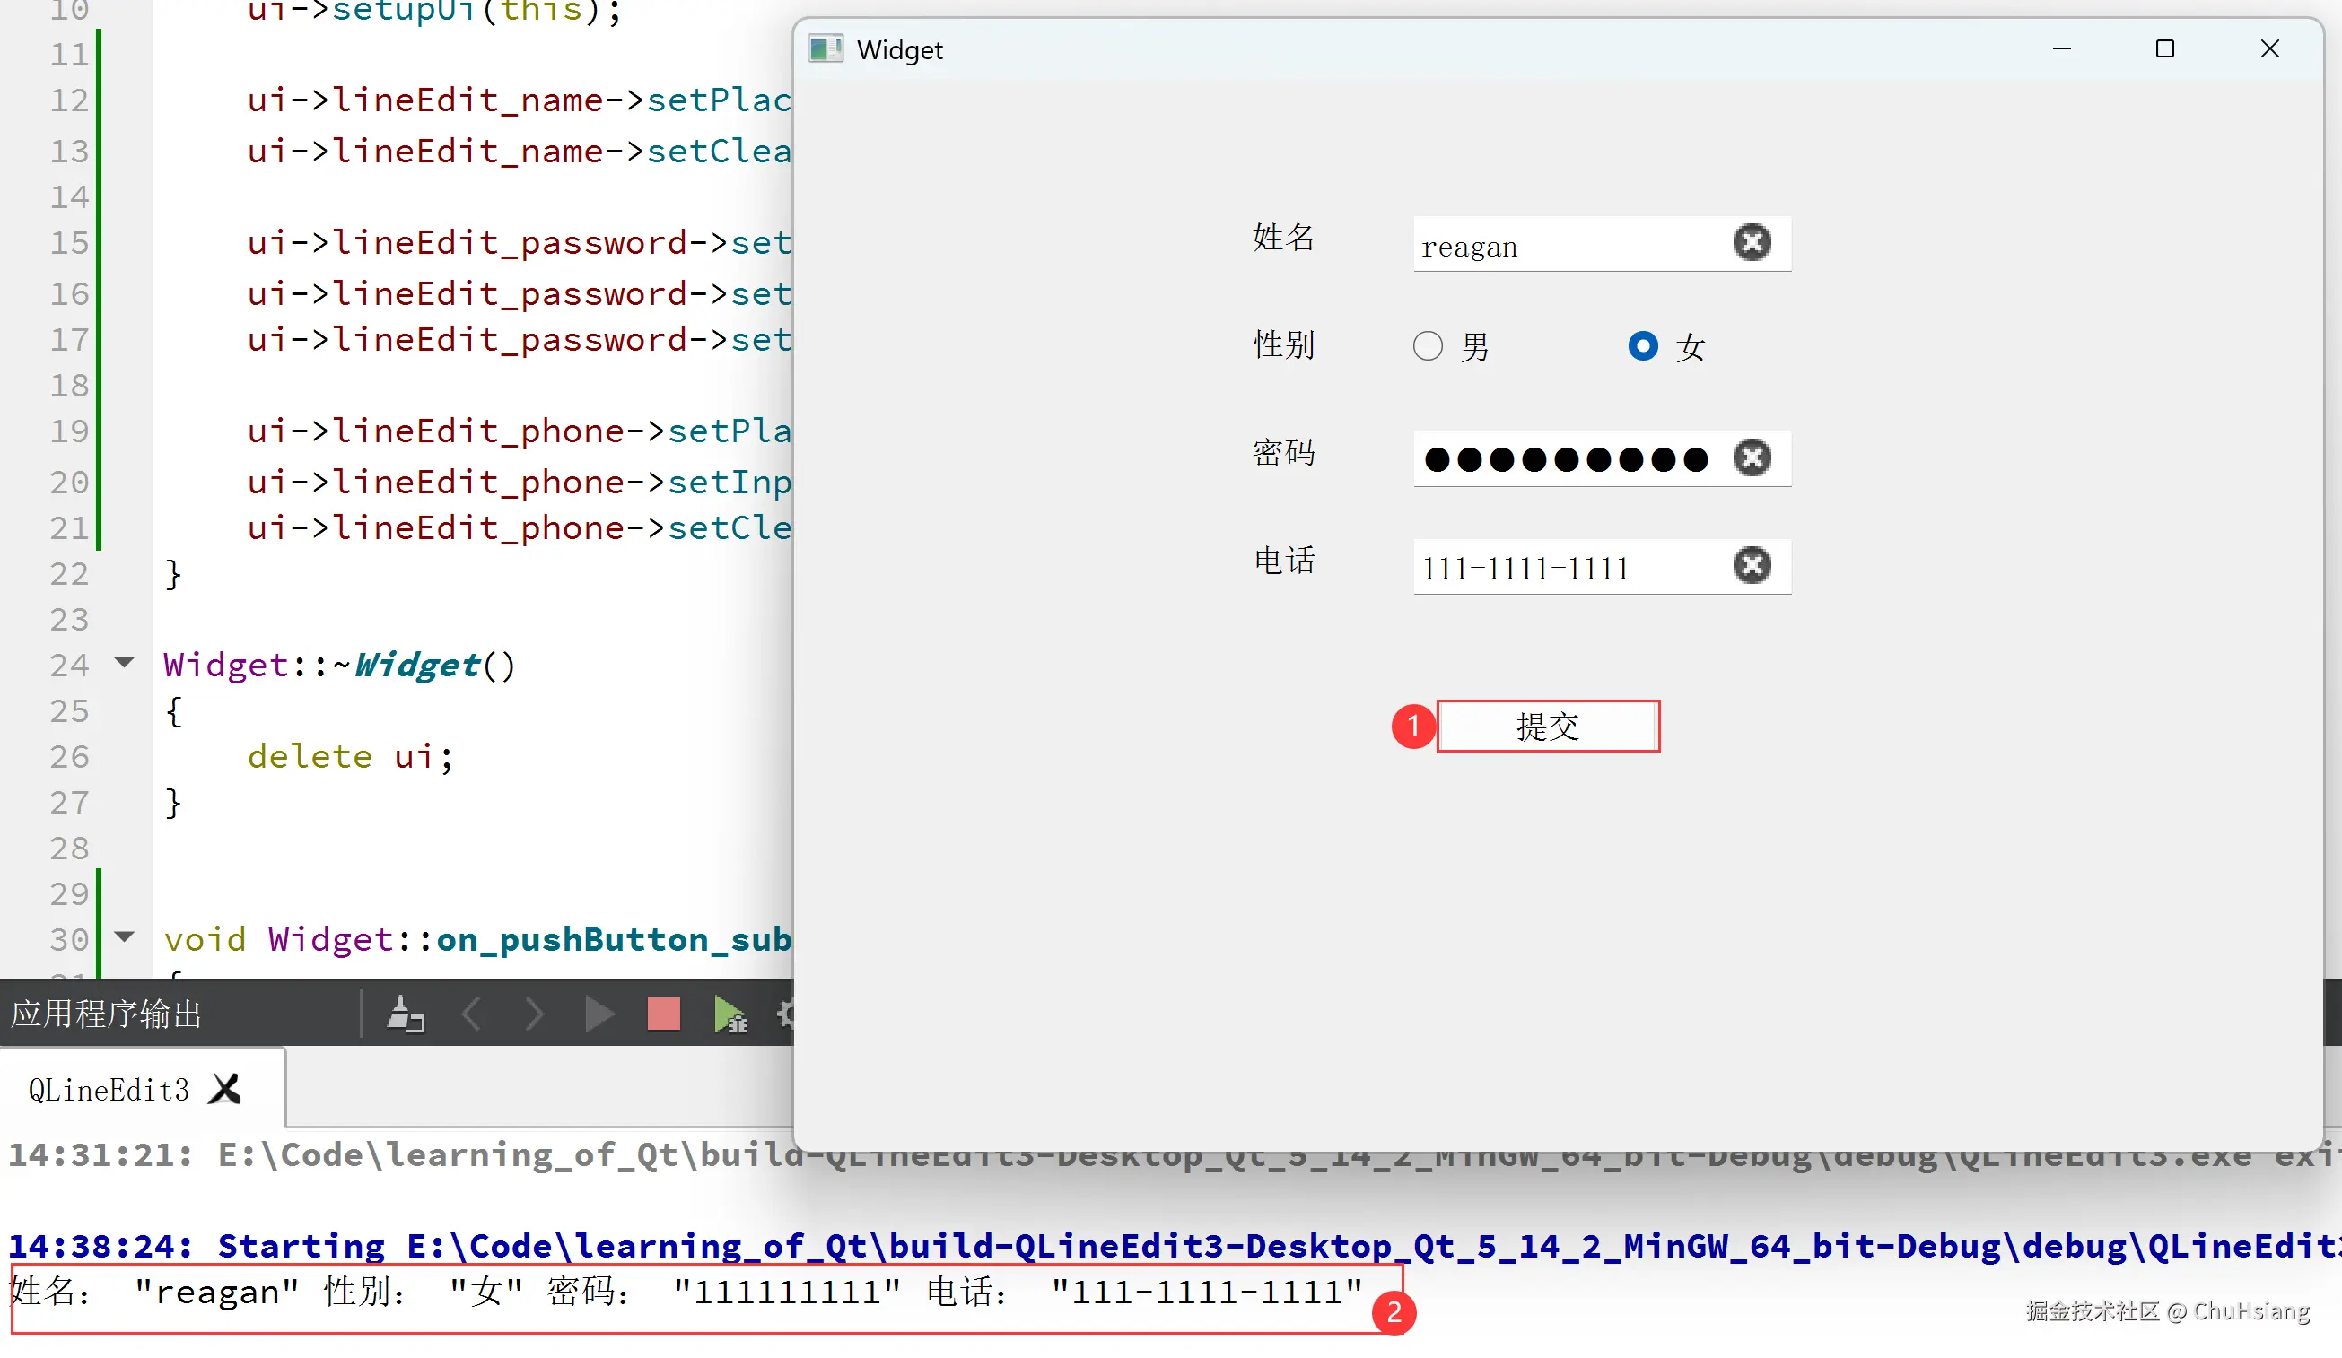This screenshot has height=1358, width=2342.
Task: Click into the phone number input field
Action: [1561, 568]
